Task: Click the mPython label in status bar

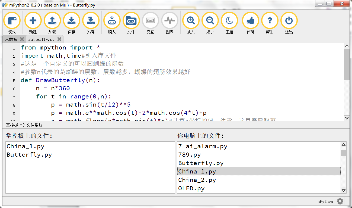Action: pos(325,201)
